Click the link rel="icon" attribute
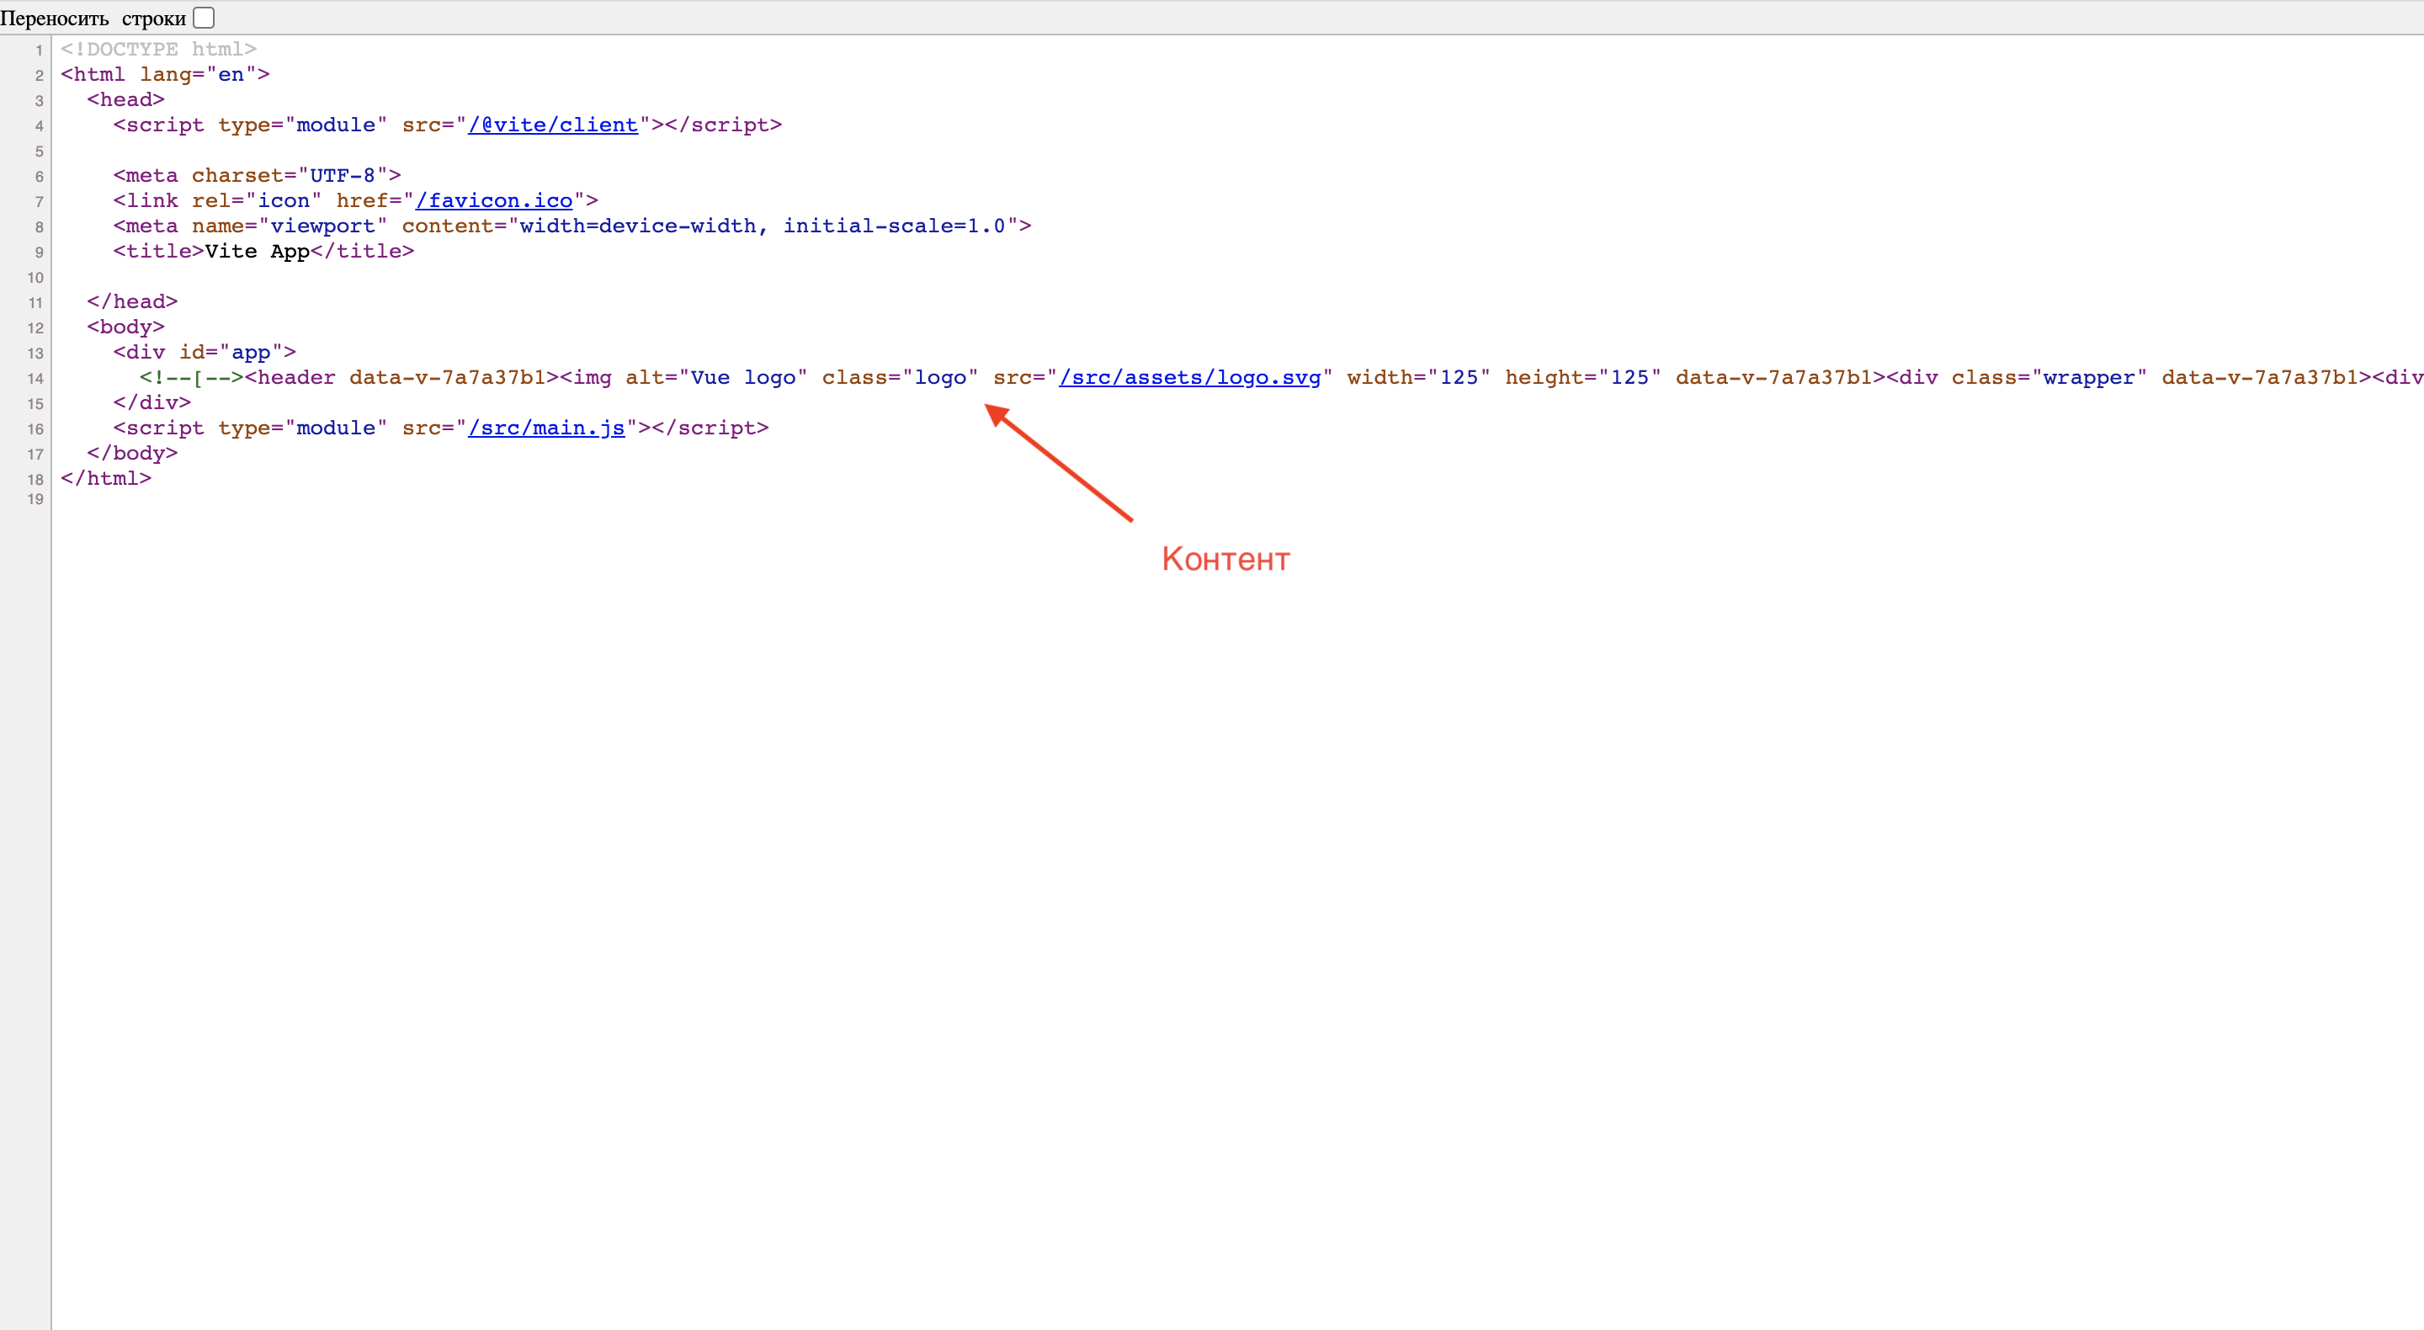Image resolution: width=2424 pixels, height=1330 pixels. [x=257, y=200]
